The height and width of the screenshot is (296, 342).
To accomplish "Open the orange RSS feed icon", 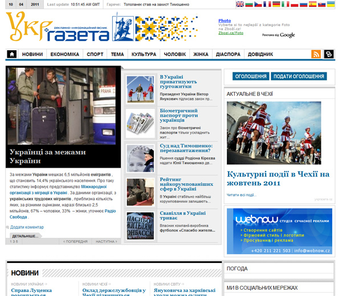I will 316,54.
